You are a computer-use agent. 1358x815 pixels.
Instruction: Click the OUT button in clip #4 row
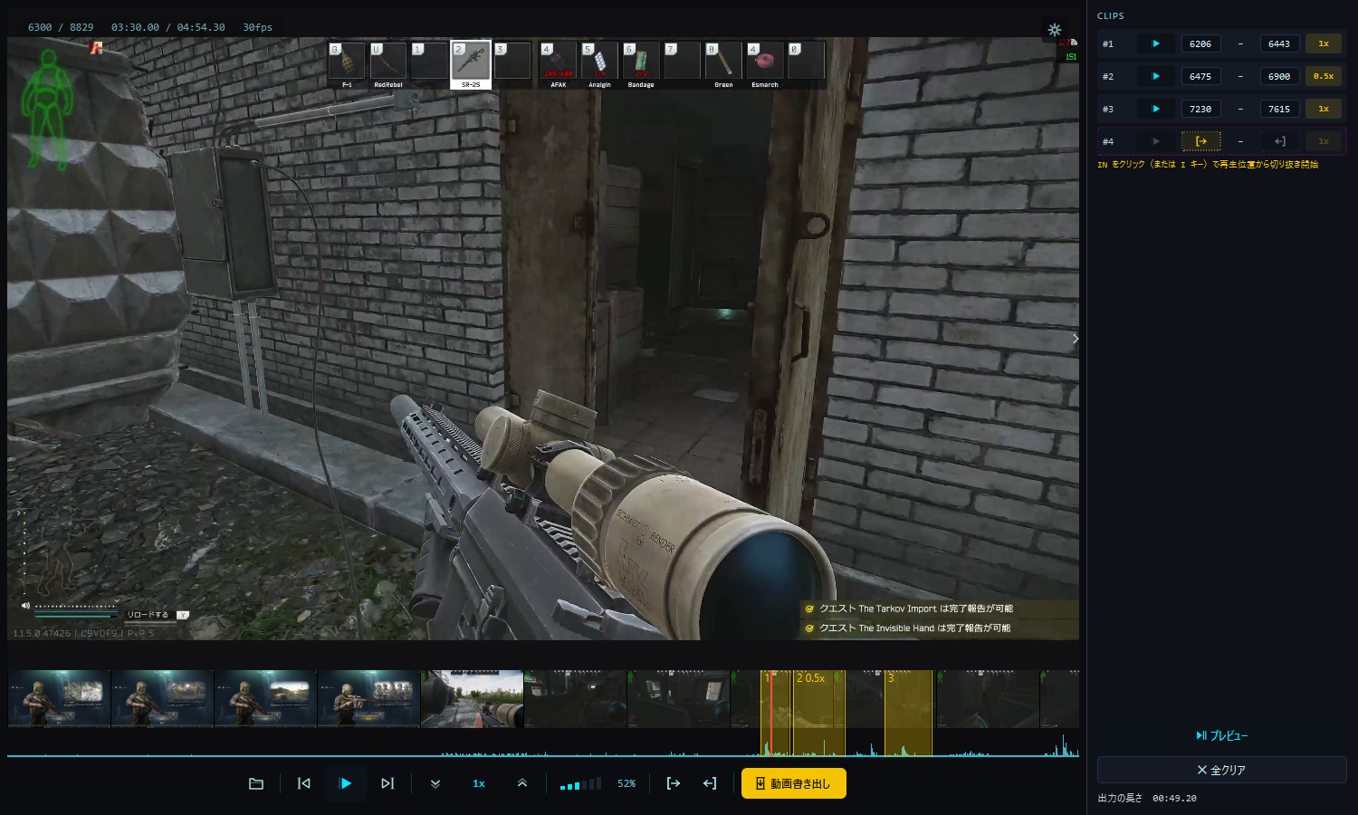(1279, 141)
